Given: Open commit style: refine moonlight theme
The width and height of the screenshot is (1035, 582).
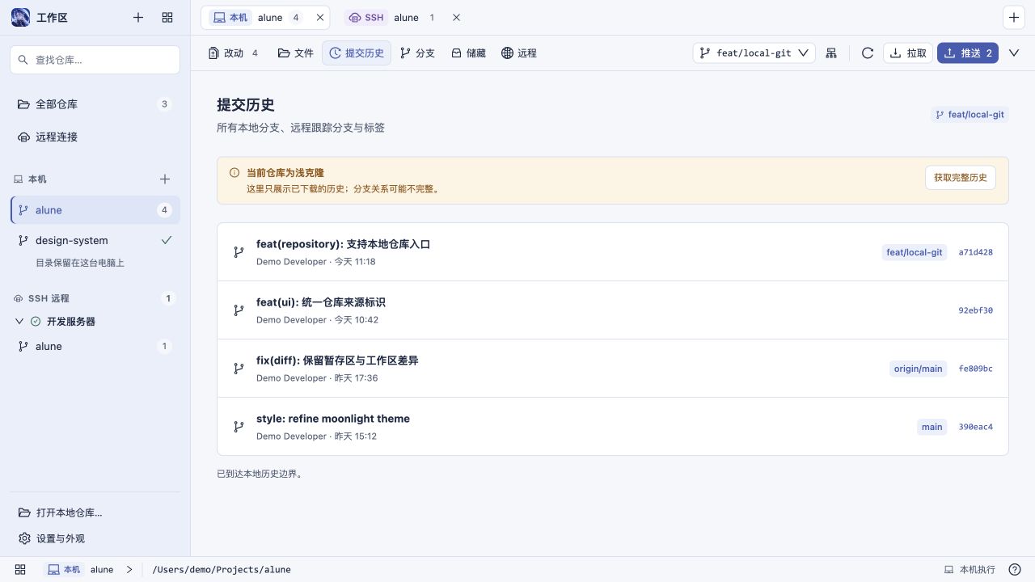Looking at the screenshot, I should (x=612, y=427).
